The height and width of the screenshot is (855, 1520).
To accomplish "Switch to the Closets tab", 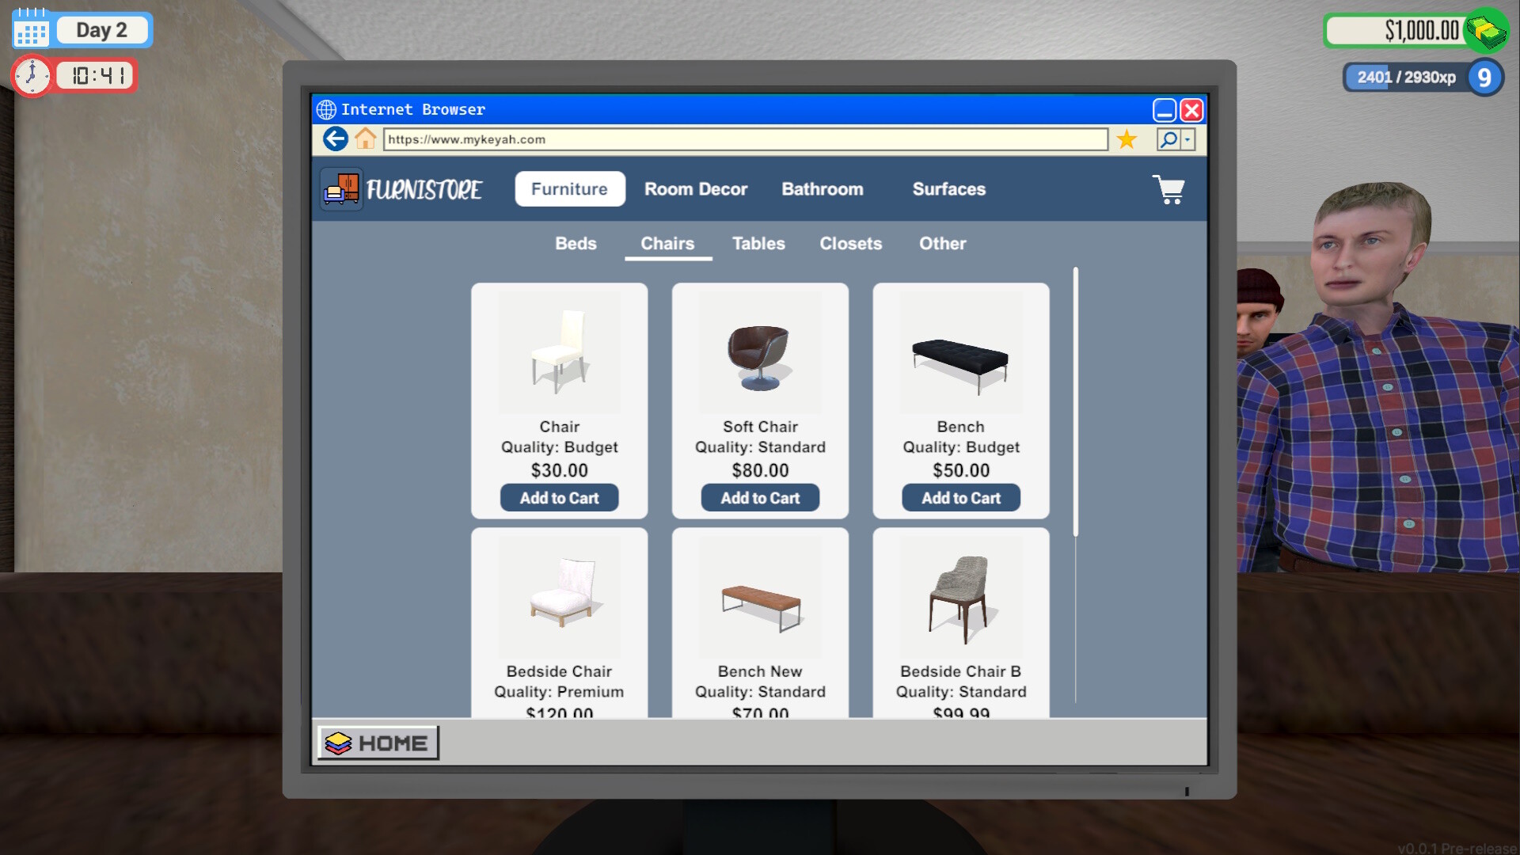I will pos(850,244).
